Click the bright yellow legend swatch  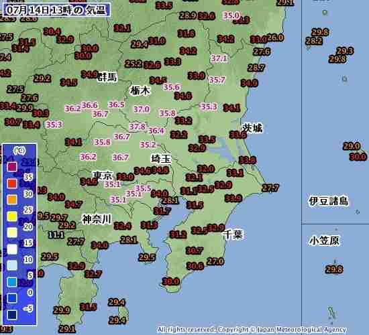tap(12, 216)
